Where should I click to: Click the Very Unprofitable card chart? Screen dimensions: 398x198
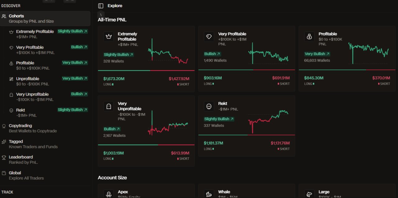[168, 123]
